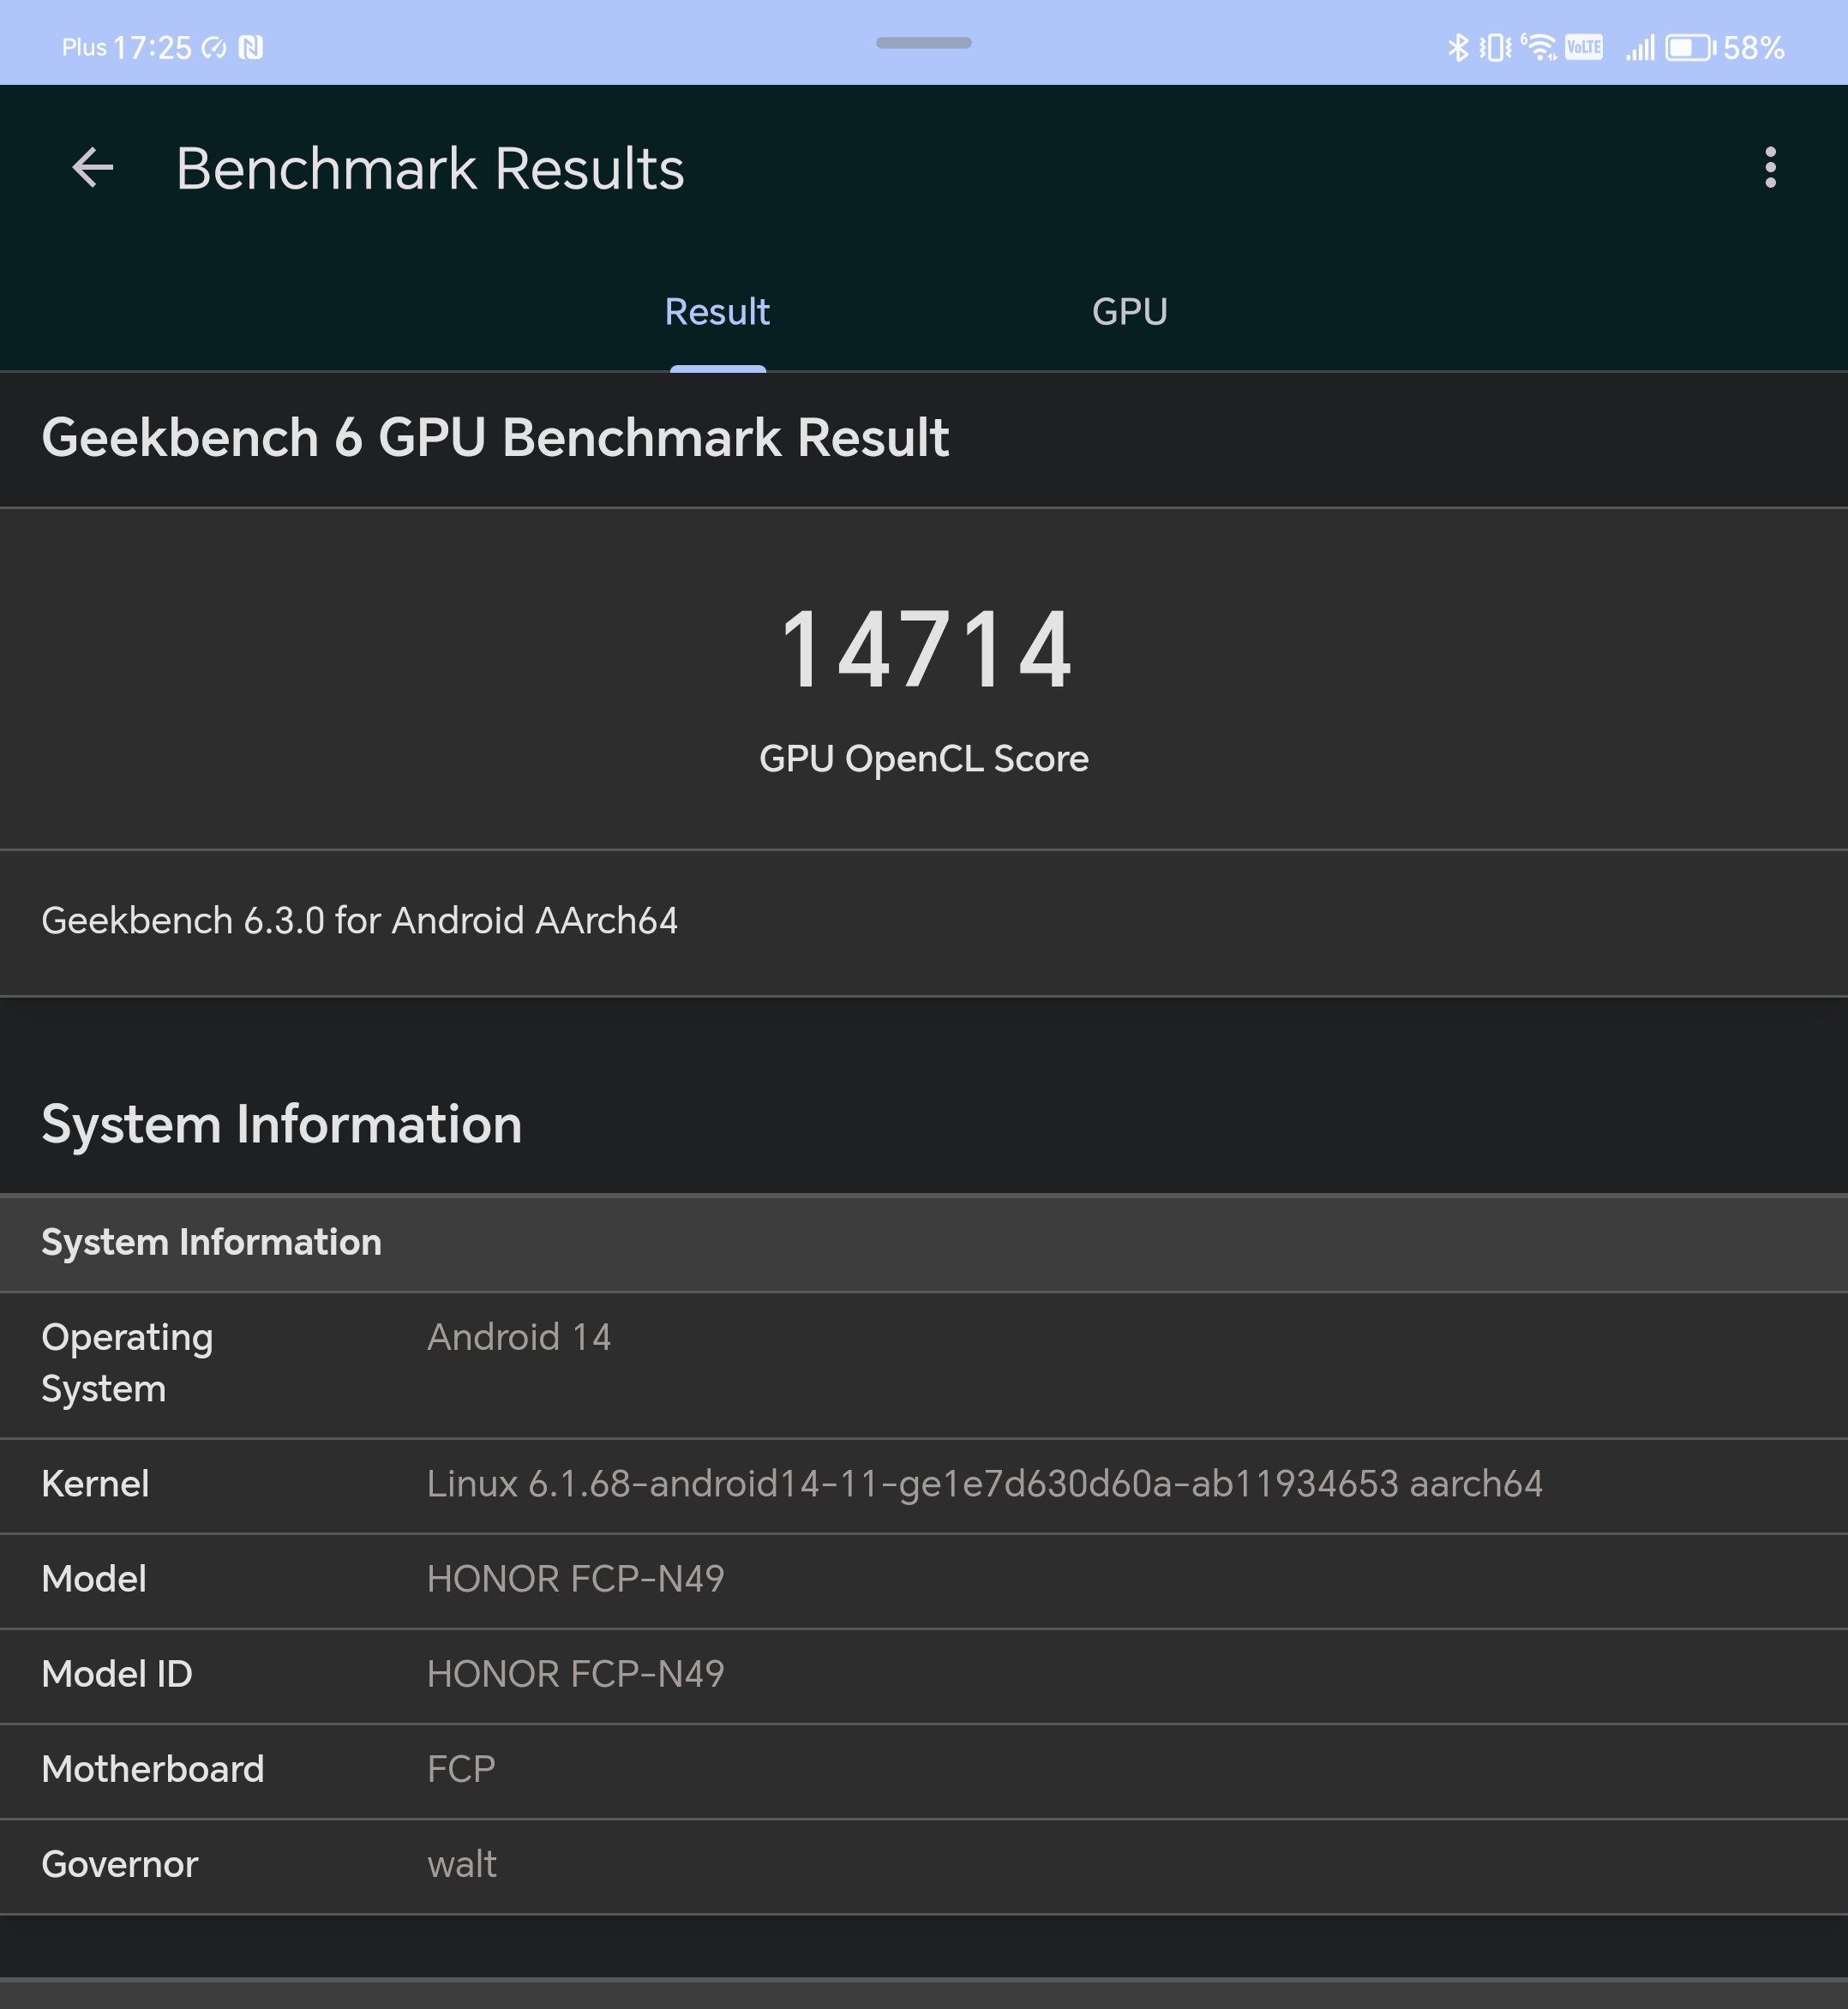This screenshot has width=1848, height=2009.
Task: Tap HONOR FCP-N49 in the Model row
Action: click(575, 1579)
